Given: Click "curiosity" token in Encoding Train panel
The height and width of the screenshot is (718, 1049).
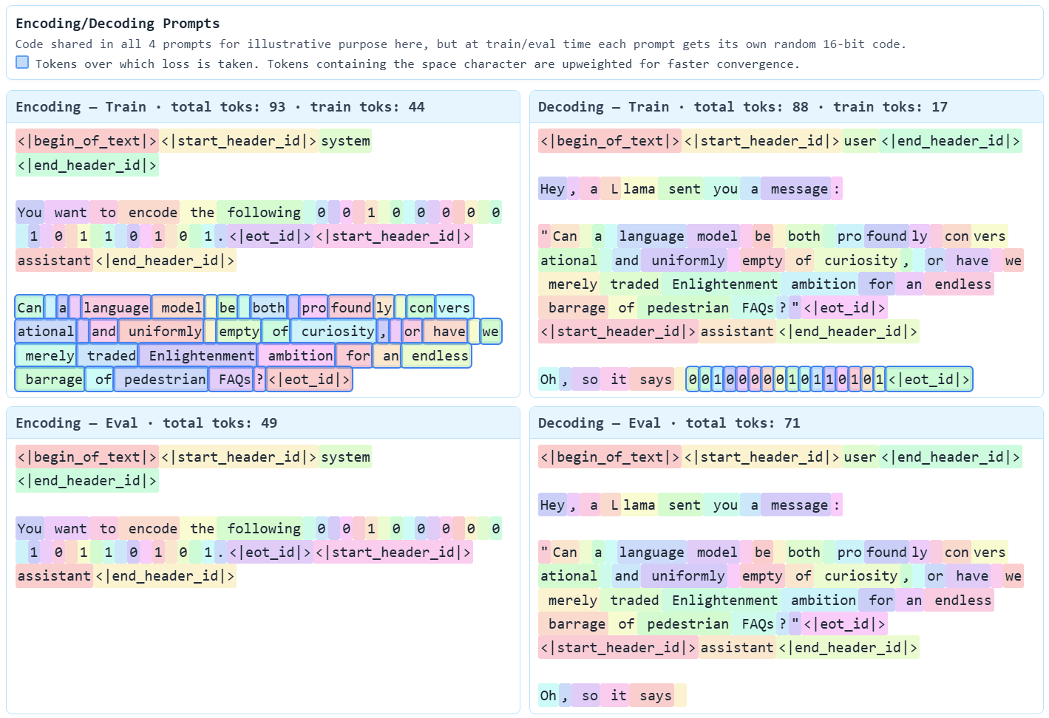Looking at the screenshot, I should pyautogui.click(x=334, y=332).
